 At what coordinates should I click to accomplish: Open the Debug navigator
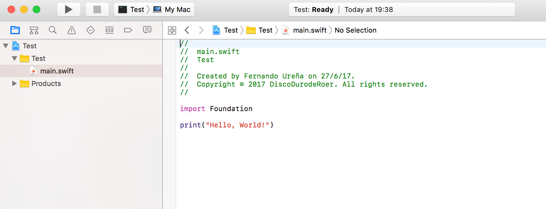(109, 30)
